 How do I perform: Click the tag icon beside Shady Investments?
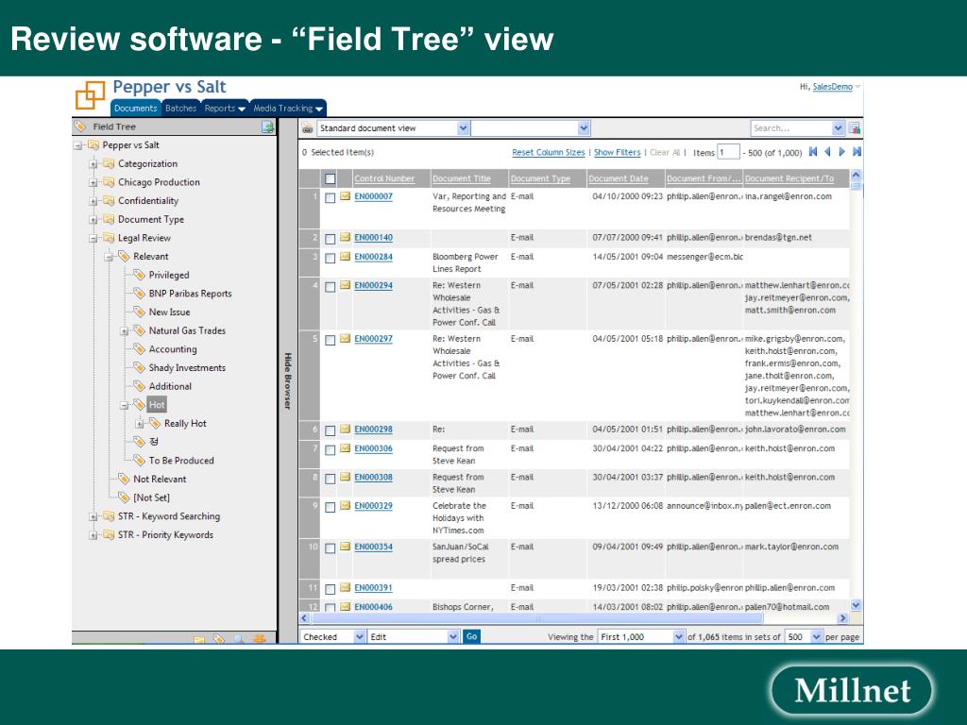140,367
